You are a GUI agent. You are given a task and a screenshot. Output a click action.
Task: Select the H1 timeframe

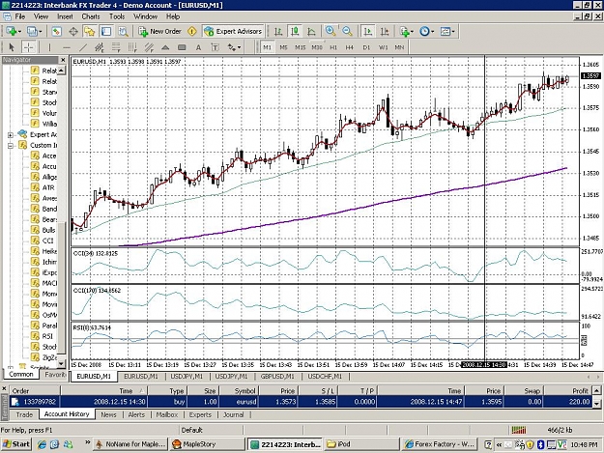(333, 47)
